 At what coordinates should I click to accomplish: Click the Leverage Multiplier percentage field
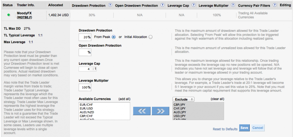tap(85, 87)
